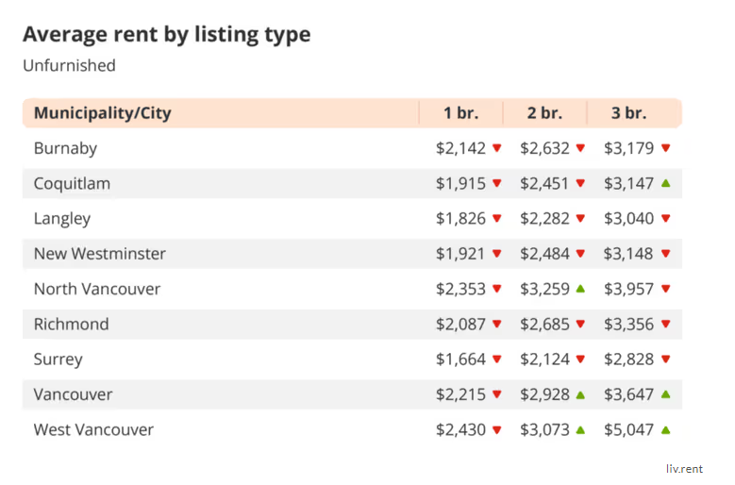
Task: Click the green up arrow beside West Vancouver $3,073
Action: click(580, 429)
